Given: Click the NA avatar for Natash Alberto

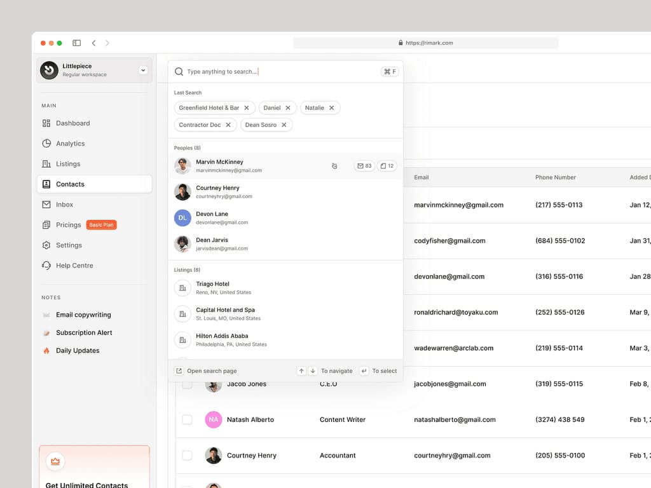Looking at the screenshot, I should [x=214, y=419].
